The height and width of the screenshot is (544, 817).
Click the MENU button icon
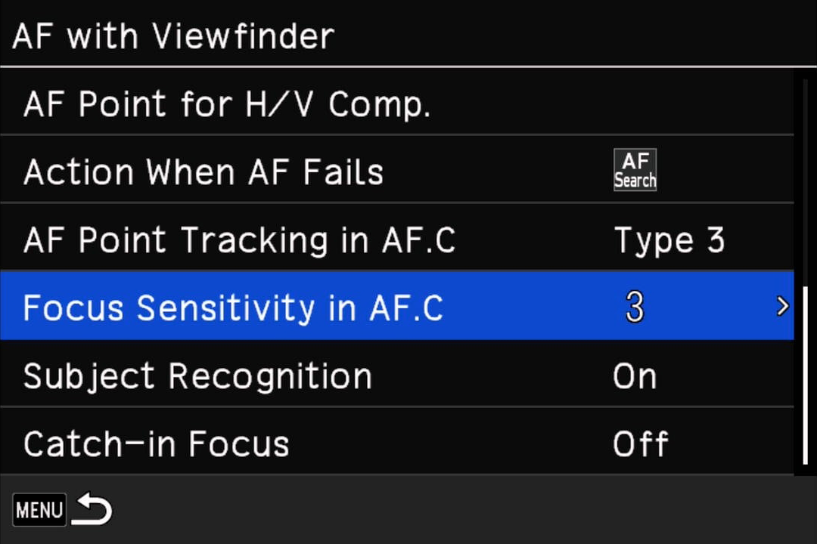tap(39, 510)
